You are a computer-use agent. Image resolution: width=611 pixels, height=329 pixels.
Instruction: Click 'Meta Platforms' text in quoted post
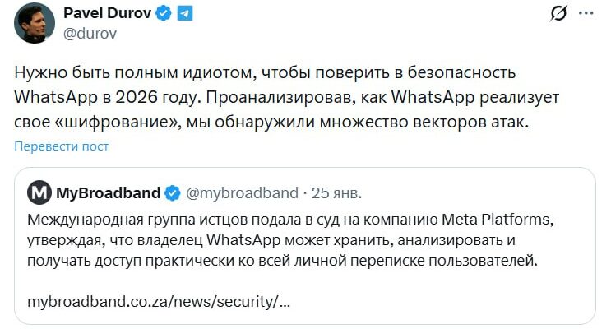pyautogui.click(x=498, y=220)
